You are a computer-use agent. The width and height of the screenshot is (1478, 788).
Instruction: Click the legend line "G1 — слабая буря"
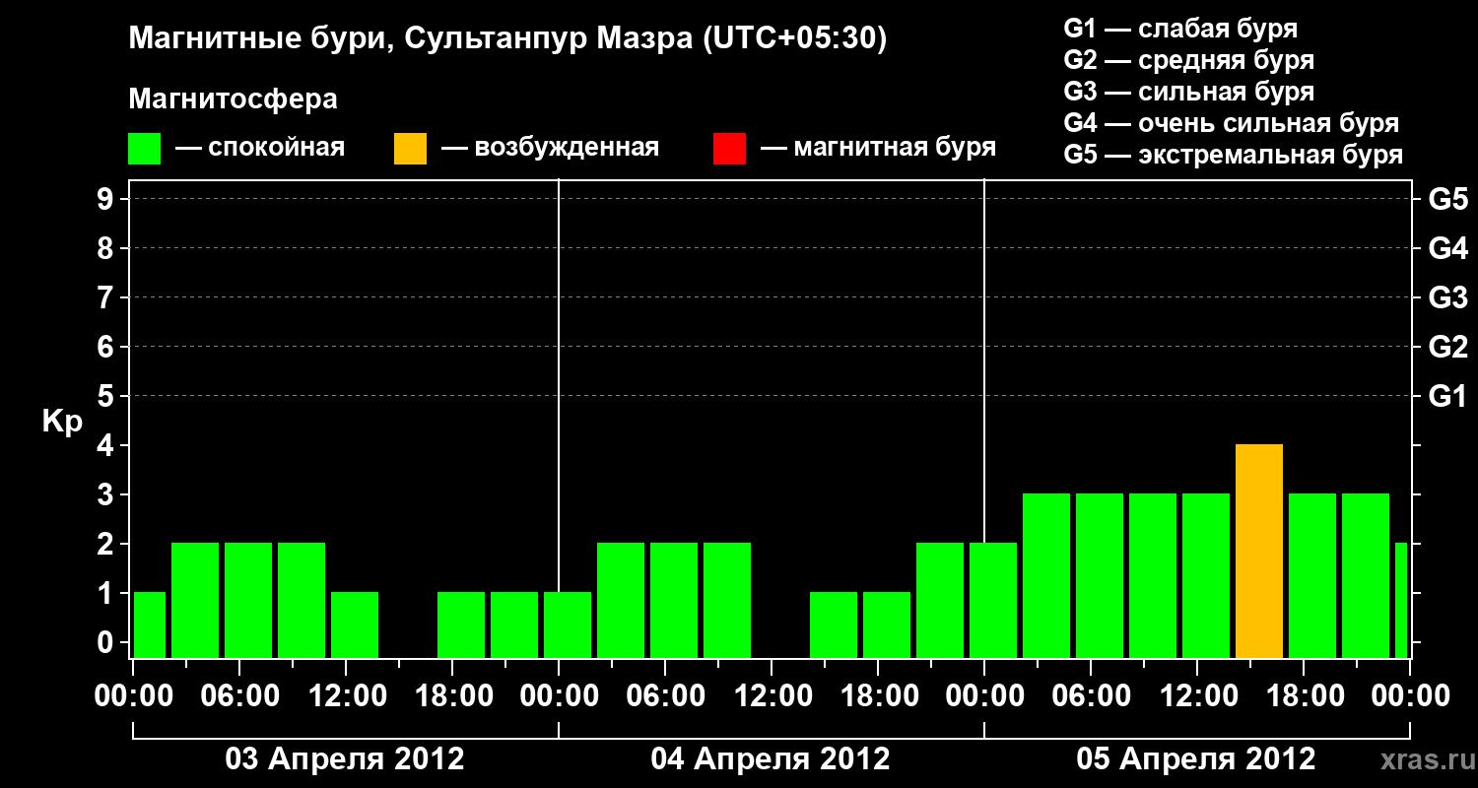point(1180,29)
